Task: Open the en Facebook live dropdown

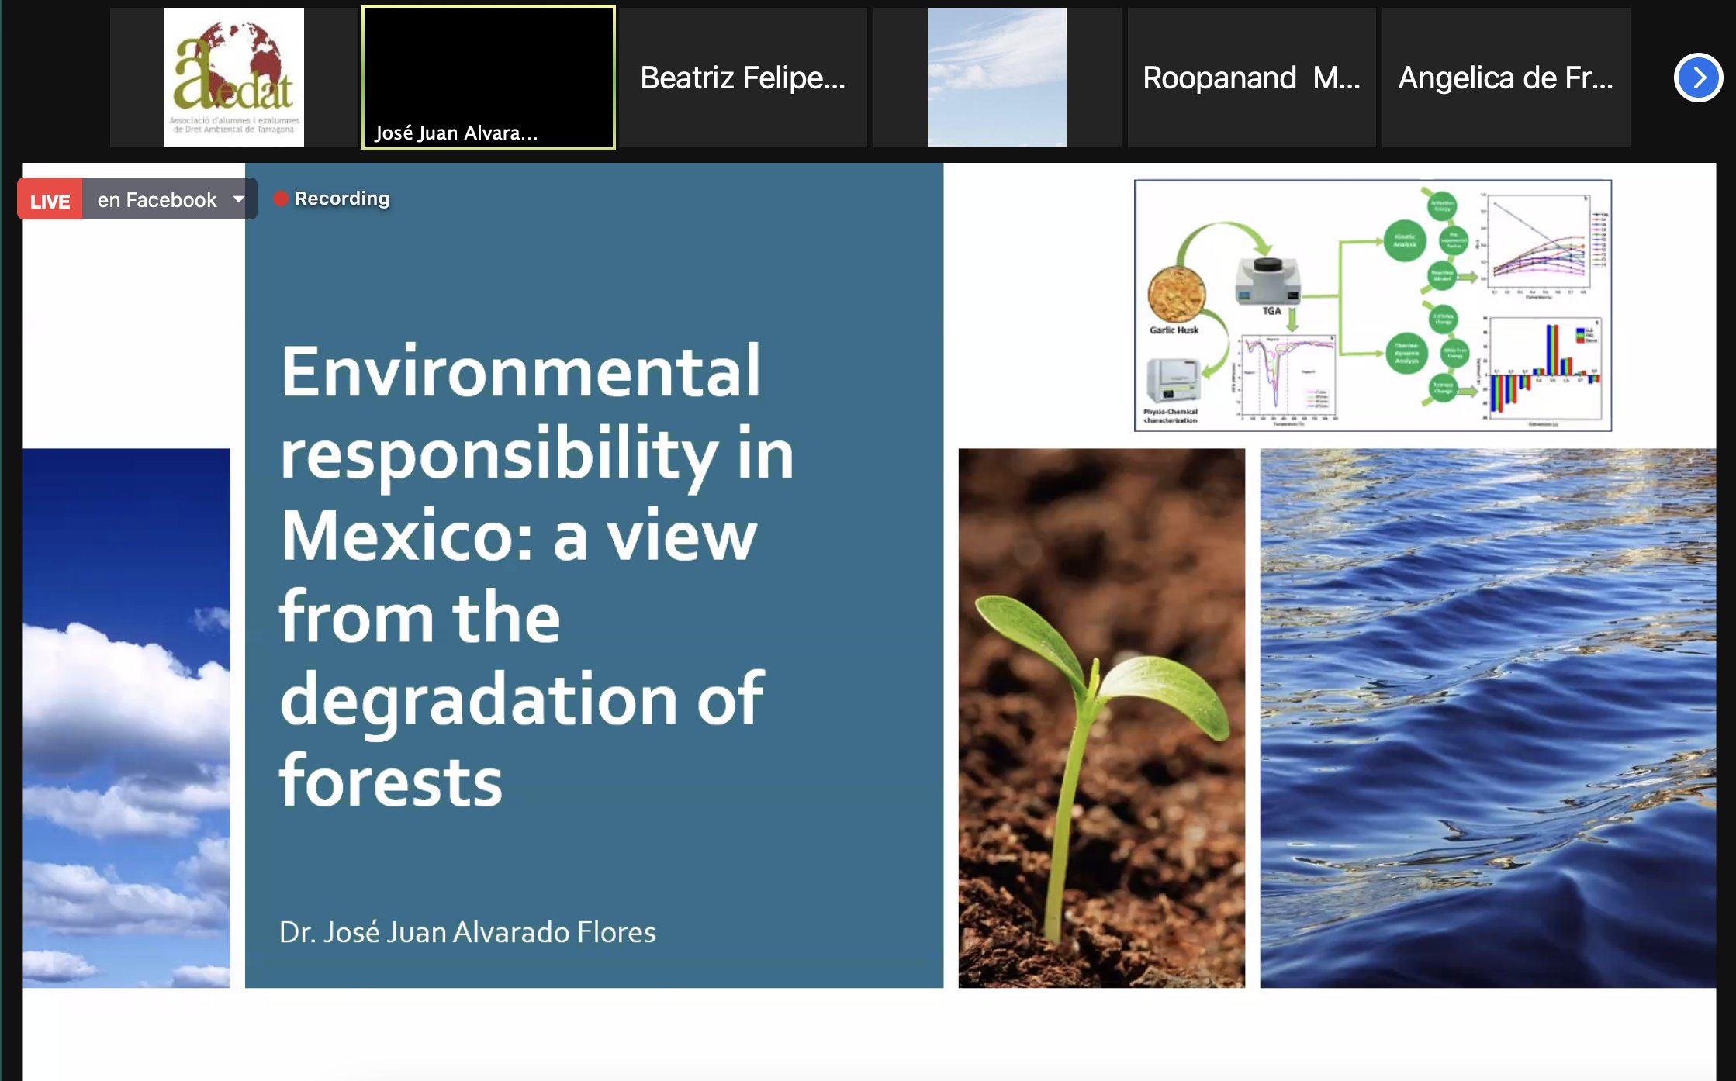Action: pos(157,200)
